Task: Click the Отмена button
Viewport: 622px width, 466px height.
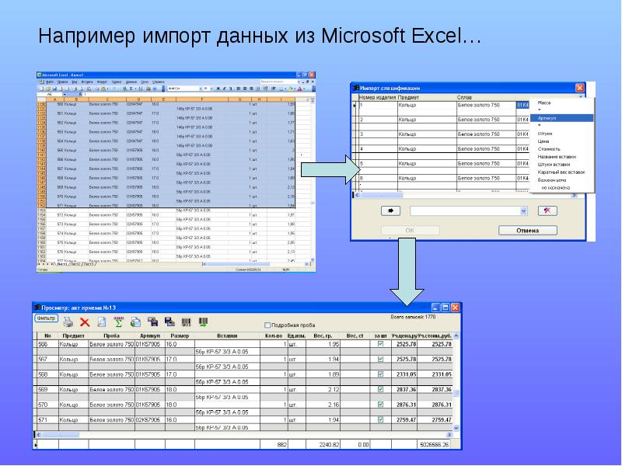Action: (x=528, y=231)
